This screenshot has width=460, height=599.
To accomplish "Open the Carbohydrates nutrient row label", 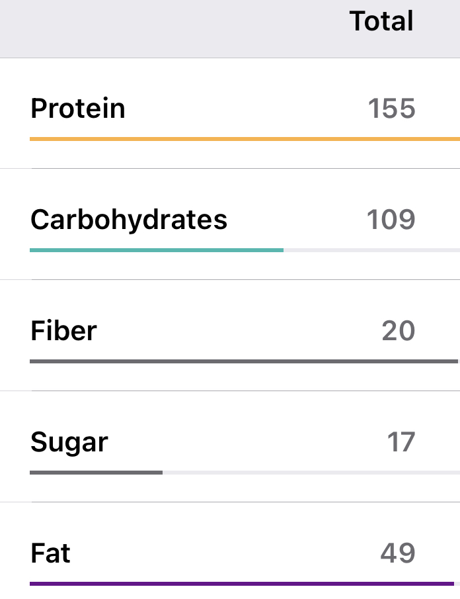I will (129, 220).
